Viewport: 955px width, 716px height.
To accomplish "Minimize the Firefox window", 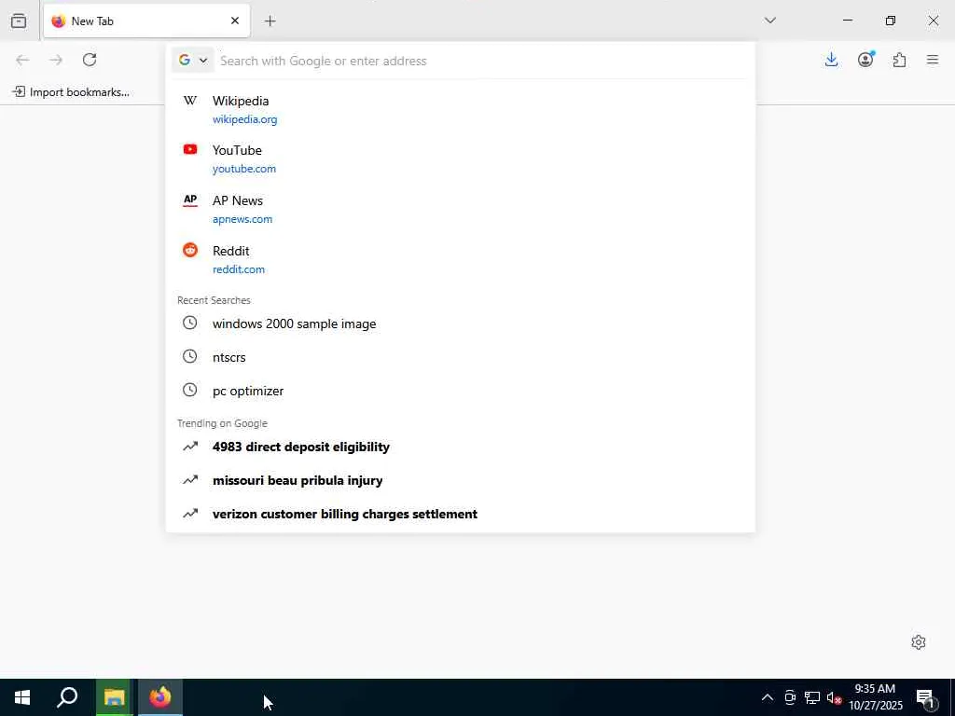I will click(x=847, y=21).
